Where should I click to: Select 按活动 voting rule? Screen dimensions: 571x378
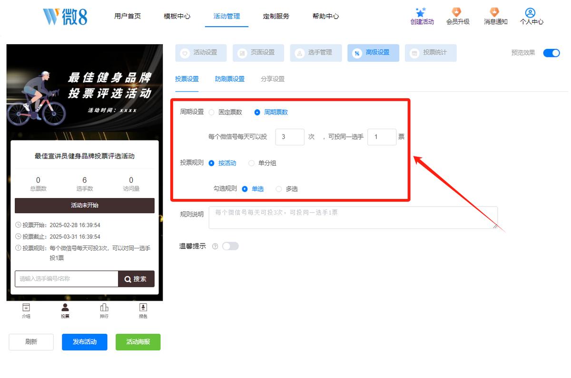[223, 163]
